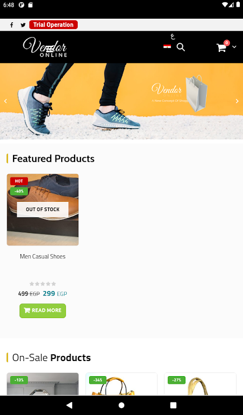Open the -13% on-sale product thumbnail
243x415 pixels.
[x=42, y=384]
